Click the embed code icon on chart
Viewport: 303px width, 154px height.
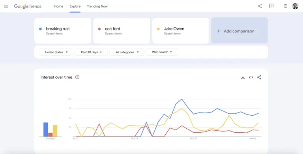click(251, 77)
